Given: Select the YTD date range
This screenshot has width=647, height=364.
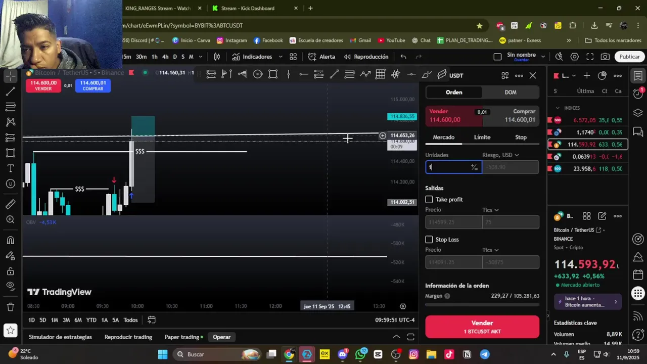Looking at the screenshot, I should pyautogui.click(x=91, y=320).
